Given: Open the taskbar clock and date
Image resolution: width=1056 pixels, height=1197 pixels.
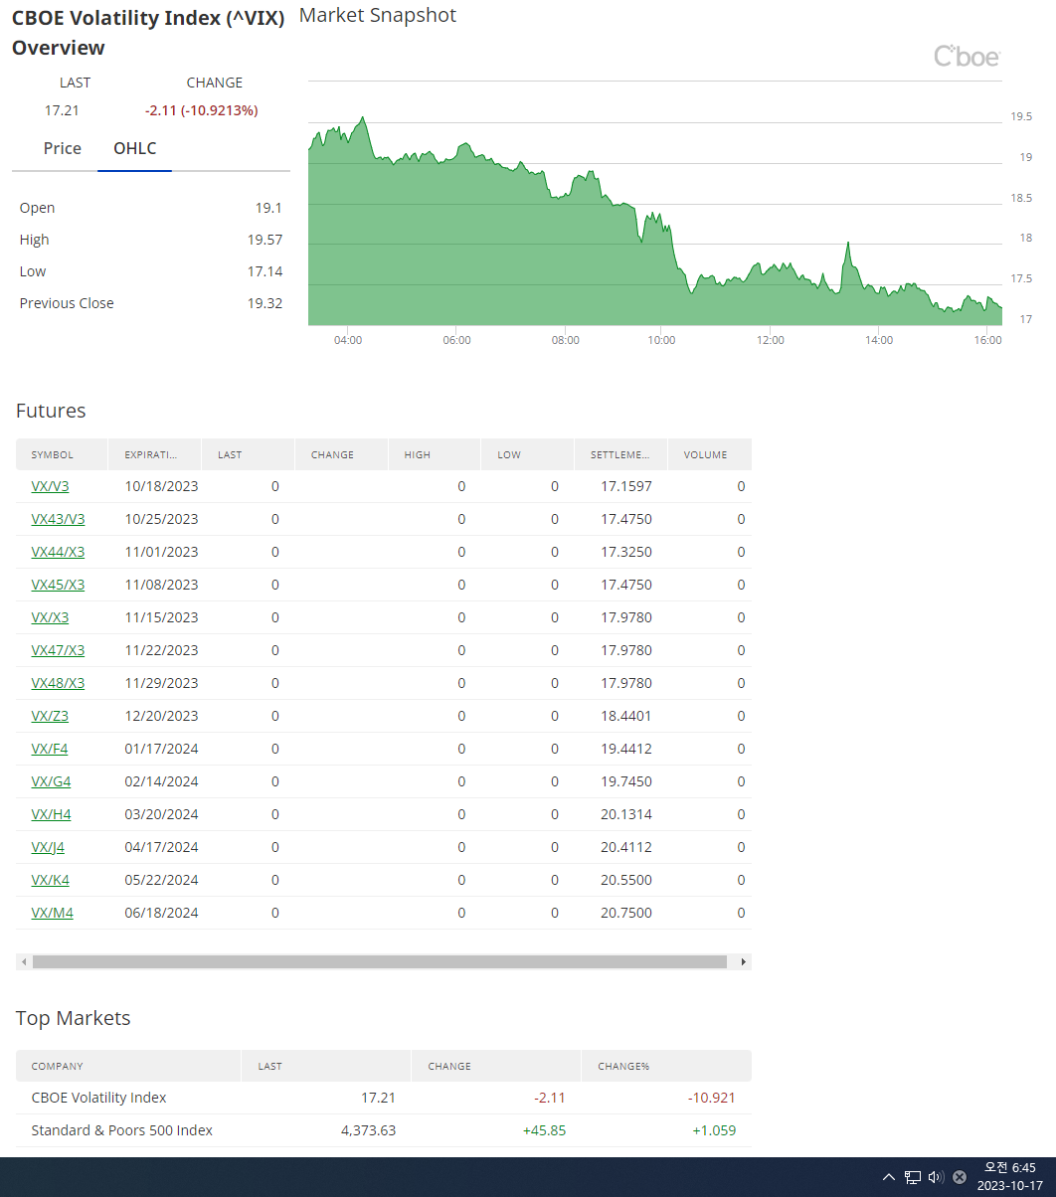Looking at the screenshot, I should coord(1010,1177).
